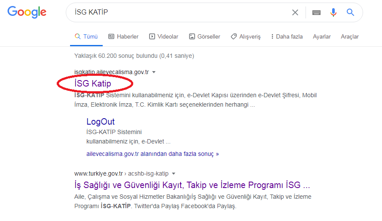
Task: Open Ayarlar settings menu
Action: click(321, 36)
